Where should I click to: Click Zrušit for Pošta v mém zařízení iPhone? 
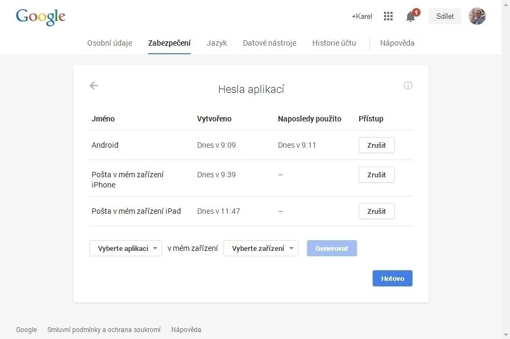(x=376, y=175)
